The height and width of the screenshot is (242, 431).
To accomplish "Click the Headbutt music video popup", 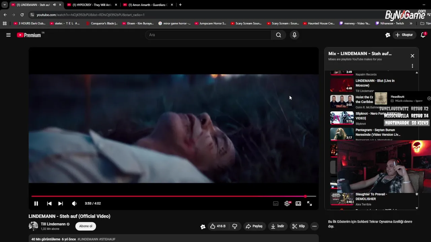I will pos(402,98).
